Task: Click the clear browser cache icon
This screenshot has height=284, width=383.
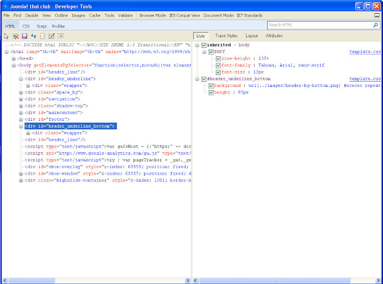Action: pyautogui.click(x=16, y=36)
